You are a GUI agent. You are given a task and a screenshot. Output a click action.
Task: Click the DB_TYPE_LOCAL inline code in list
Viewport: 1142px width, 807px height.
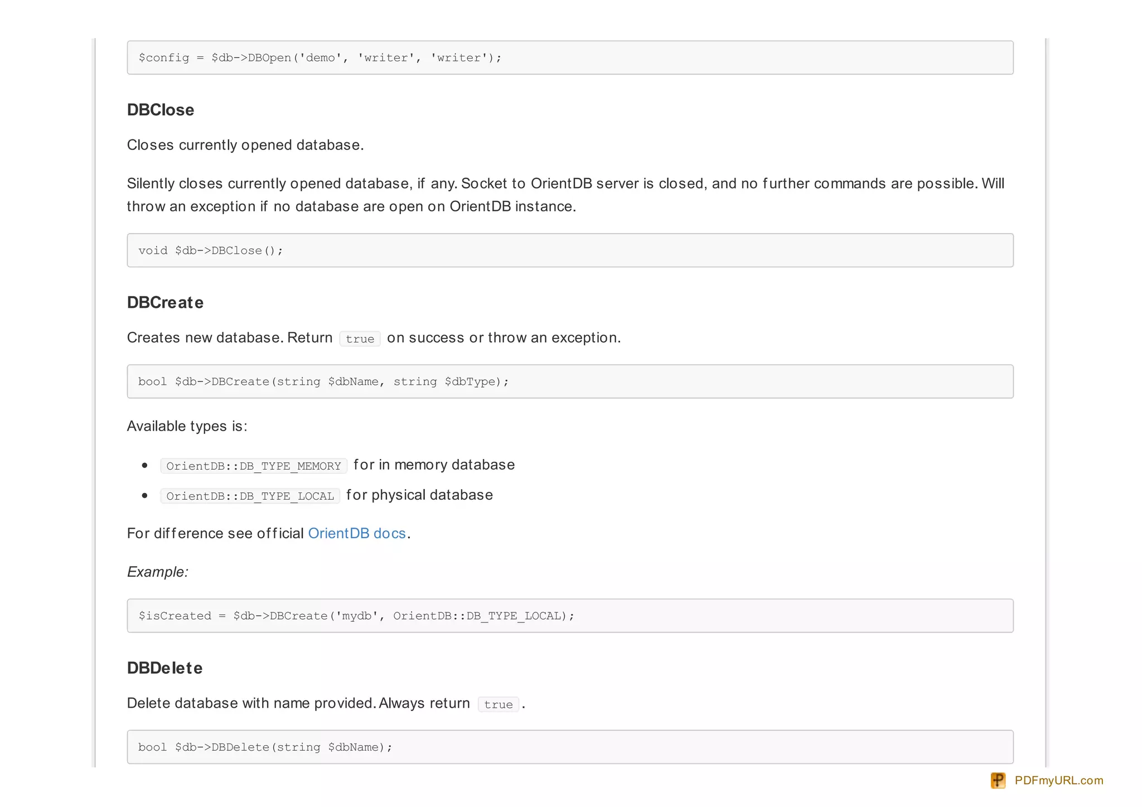[250, 496]
